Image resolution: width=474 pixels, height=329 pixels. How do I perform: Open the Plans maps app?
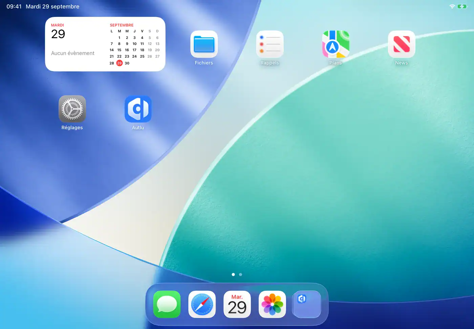click(x=336, y=44)
